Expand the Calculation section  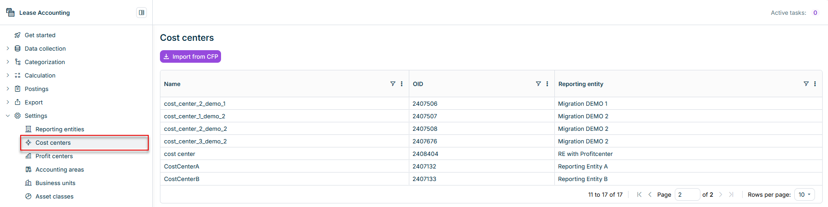[x=8, y=75]
